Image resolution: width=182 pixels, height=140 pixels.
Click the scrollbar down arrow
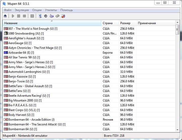[x=177, y=130]
